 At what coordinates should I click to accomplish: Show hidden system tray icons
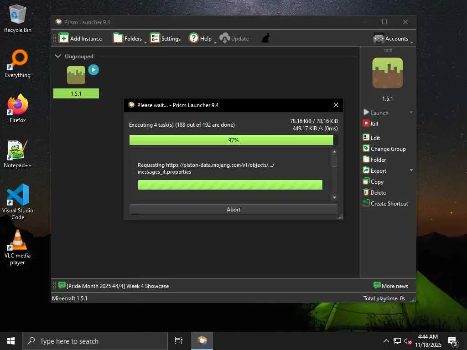386,341
